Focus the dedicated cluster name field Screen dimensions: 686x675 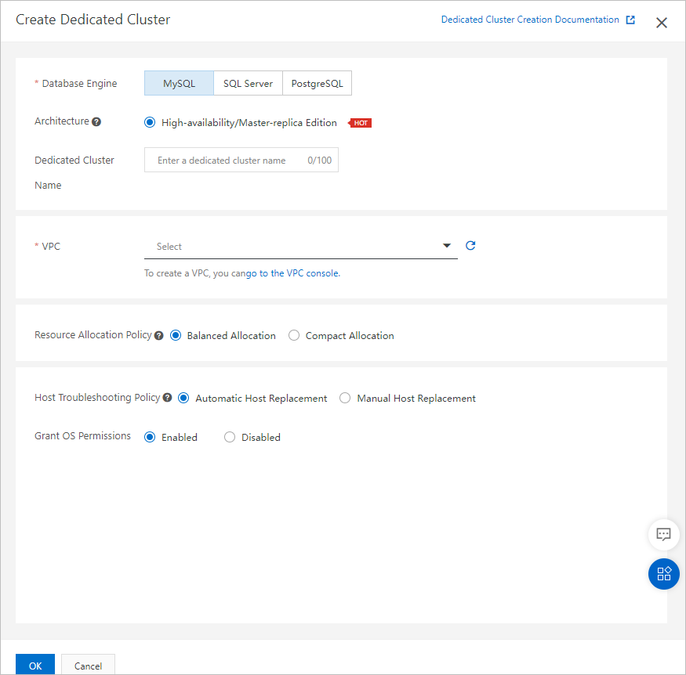pyautogui.click(x=241, y=160)
